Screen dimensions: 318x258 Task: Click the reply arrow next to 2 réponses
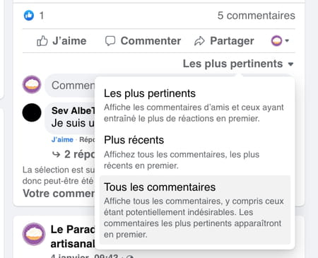(56, 155)
